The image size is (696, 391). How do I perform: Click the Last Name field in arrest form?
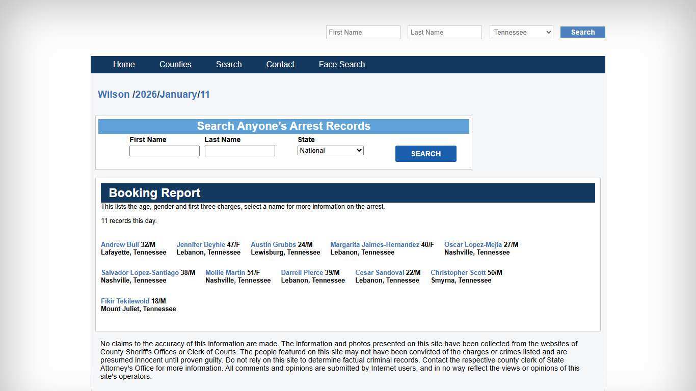pyautogui.click(x=239, y=151)
